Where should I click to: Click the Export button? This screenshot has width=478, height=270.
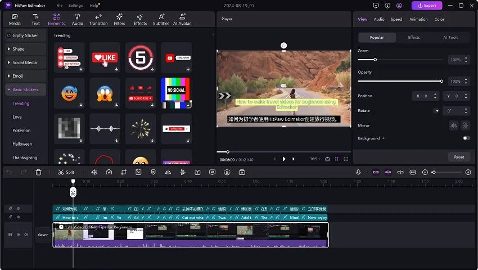pyautogui.click(x=427, y=6)
